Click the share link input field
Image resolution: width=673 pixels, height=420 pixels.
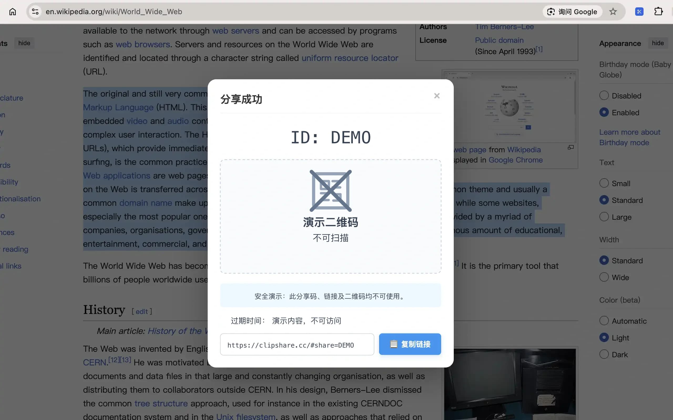click(x=297, y=344)
